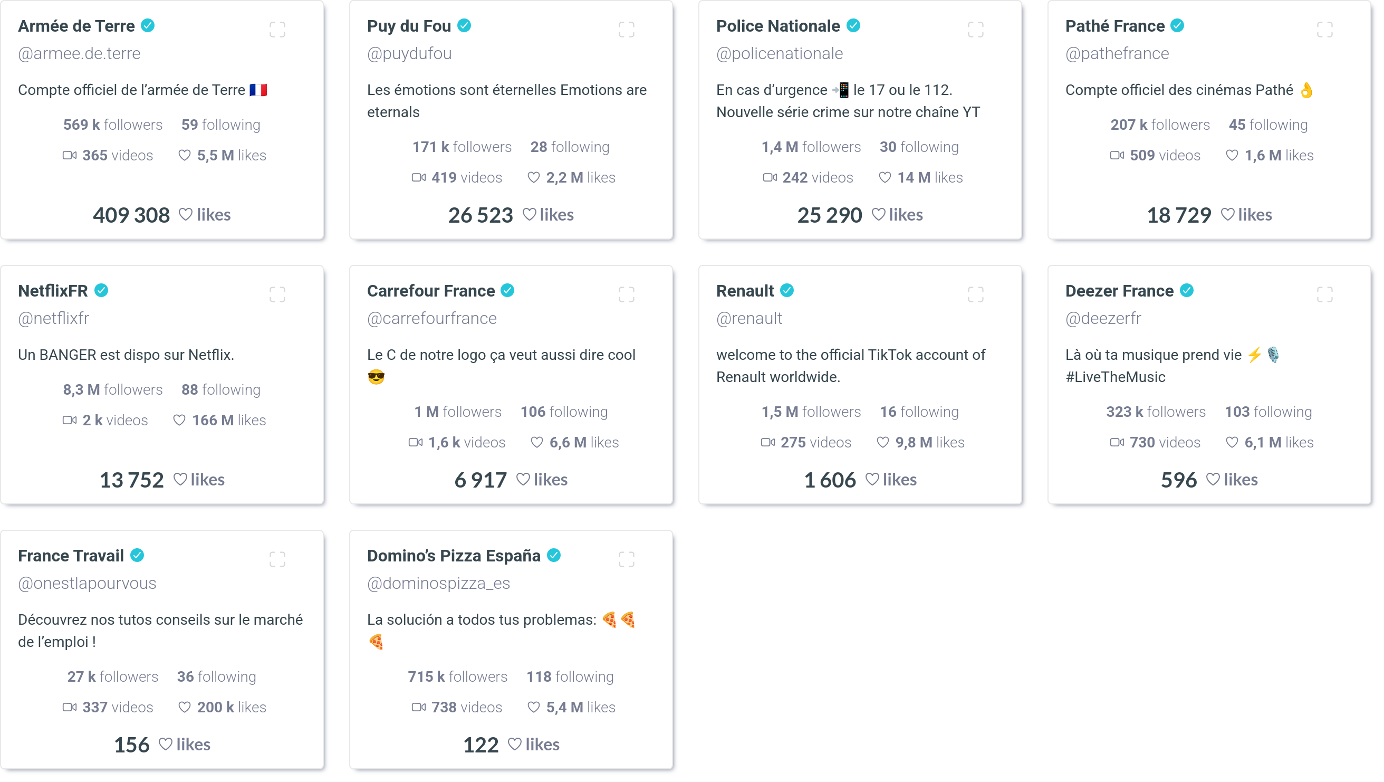This screenshot has height=782, width=1384.
Task: Expand the NetflixFR card
Action: click(277, 294)
